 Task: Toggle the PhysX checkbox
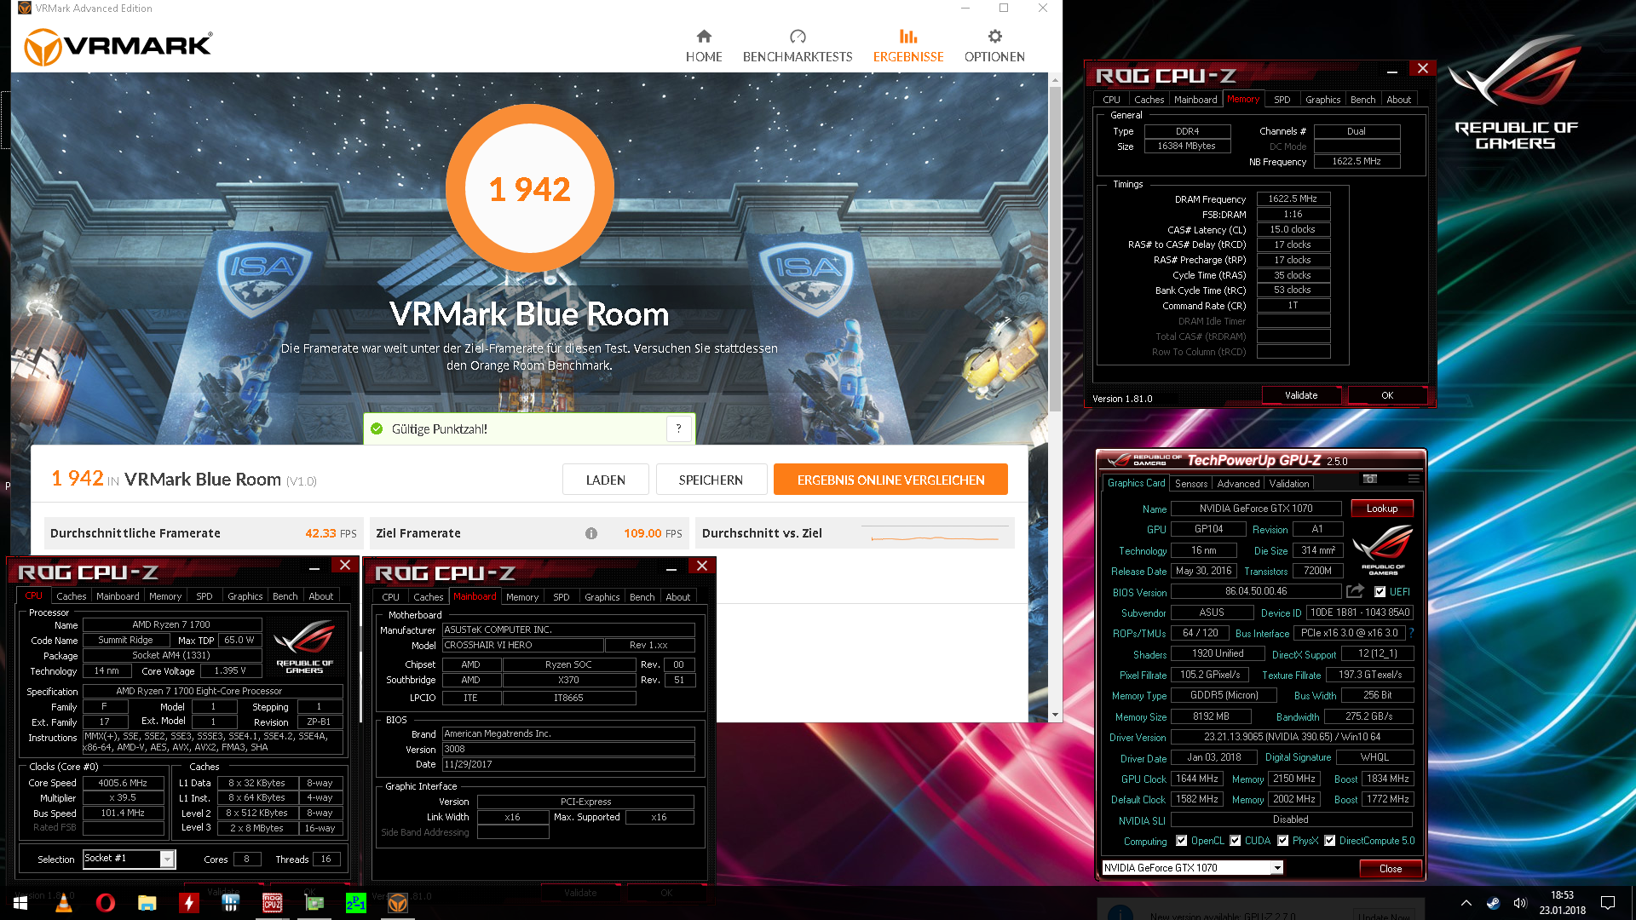pyautogui.click(x=1282, y=841)
